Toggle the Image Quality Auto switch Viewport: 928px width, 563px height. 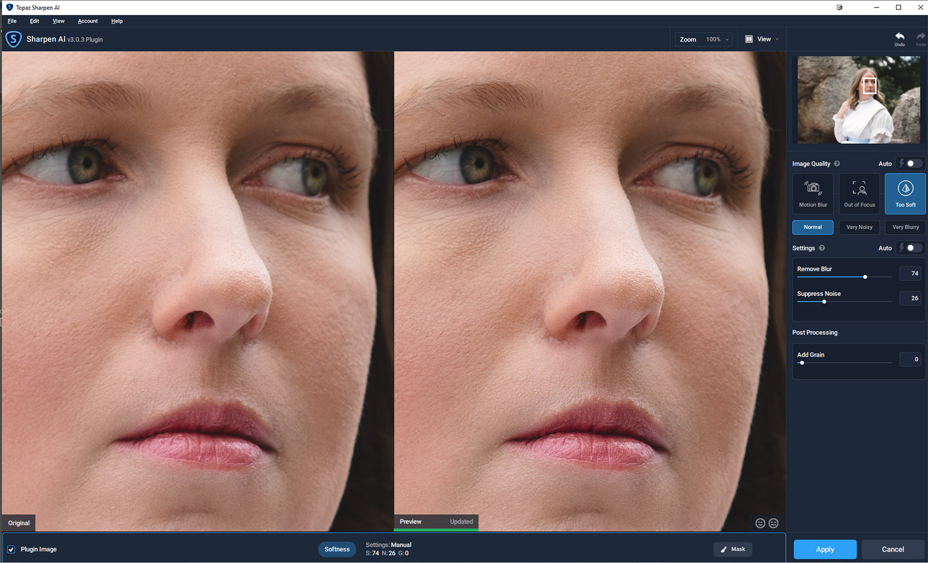[913, 164]
